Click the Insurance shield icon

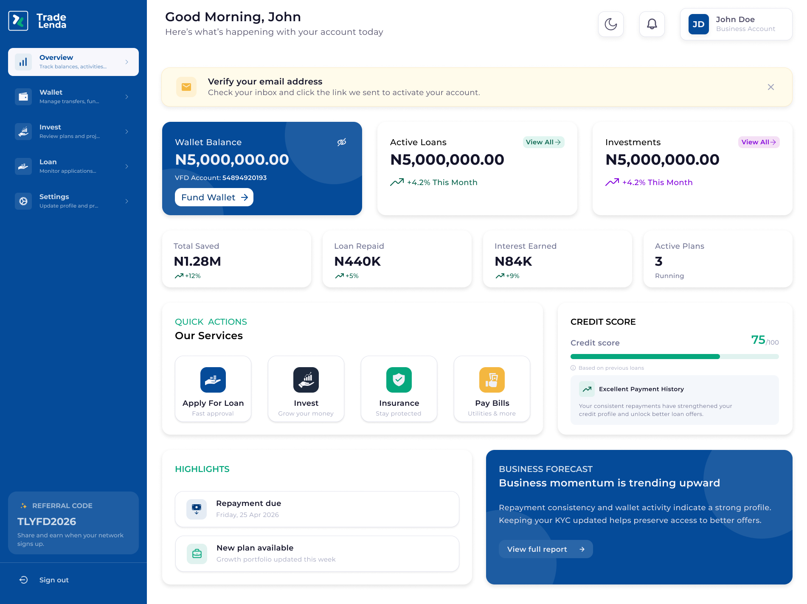coord(399,380)
